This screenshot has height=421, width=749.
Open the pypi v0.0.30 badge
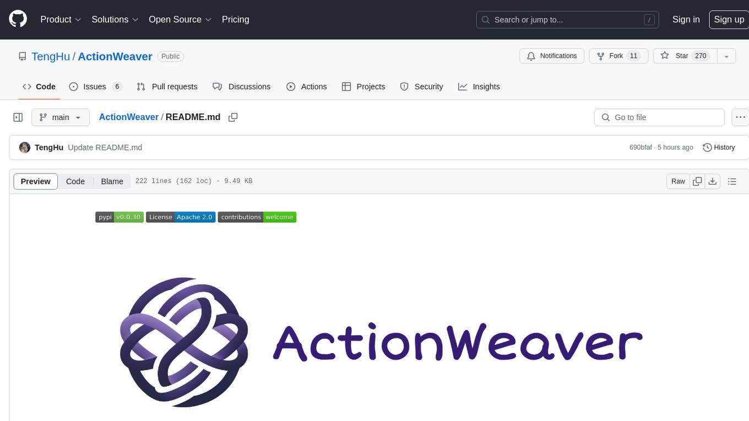coord(120,217)
